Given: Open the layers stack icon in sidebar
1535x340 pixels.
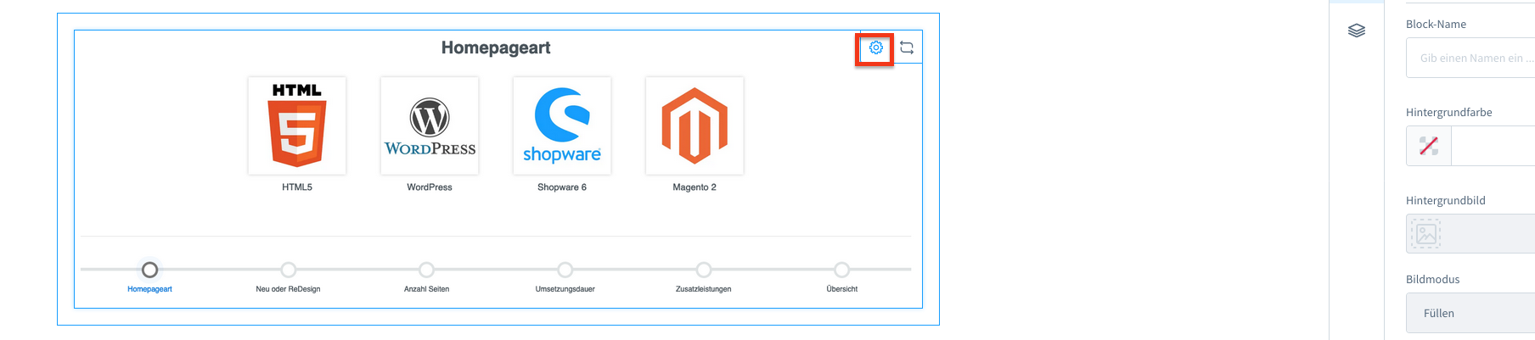Looking at the screenshot, I should coord(1357,31).
